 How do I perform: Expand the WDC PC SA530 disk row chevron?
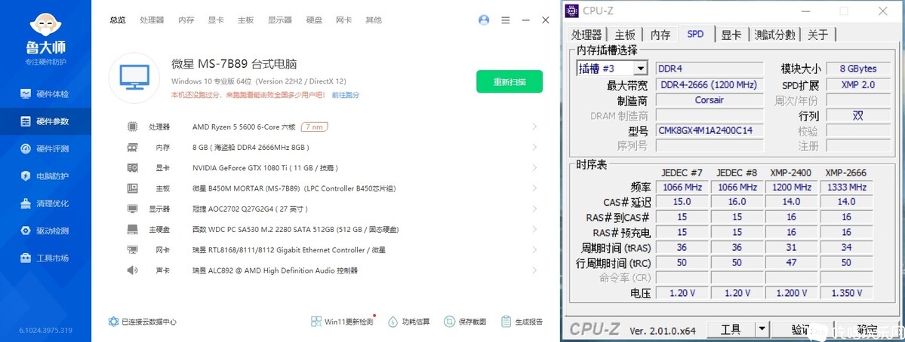pyautogui.click(x=534, y=230)
